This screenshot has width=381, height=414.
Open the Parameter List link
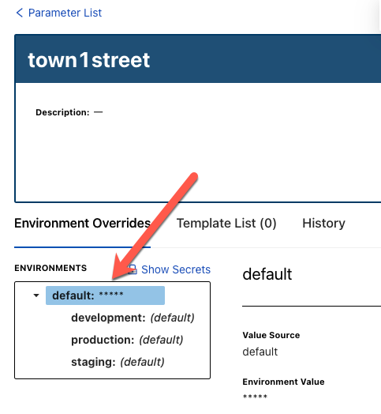coord(65,13)
